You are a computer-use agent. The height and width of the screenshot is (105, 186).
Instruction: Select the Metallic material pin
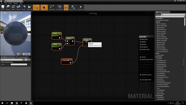pos(140,42)
